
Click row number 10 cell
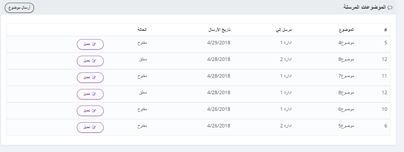coord(384,109)
